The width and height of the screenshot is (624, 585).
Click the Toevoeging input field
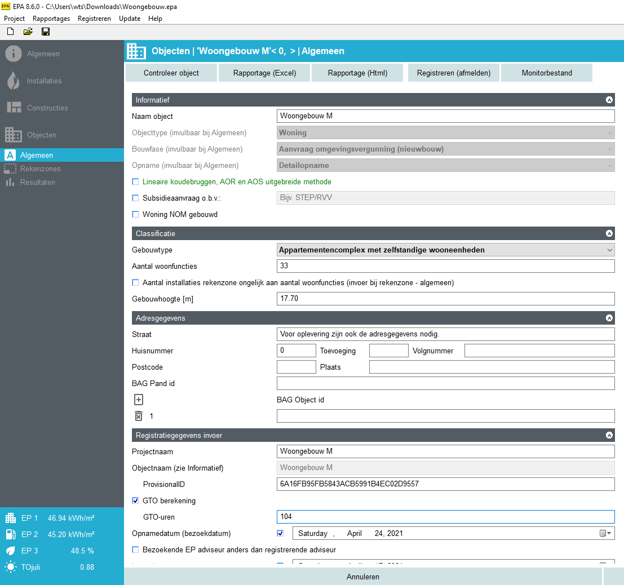(389, 351)
